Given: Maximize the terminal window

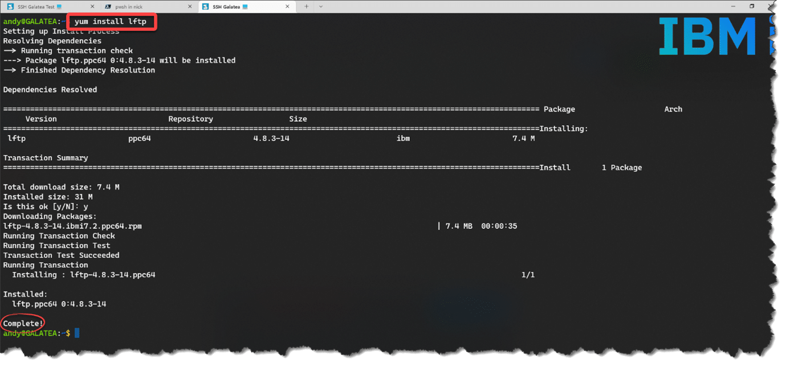Looking at the screenshot, I should pos(752,6).
